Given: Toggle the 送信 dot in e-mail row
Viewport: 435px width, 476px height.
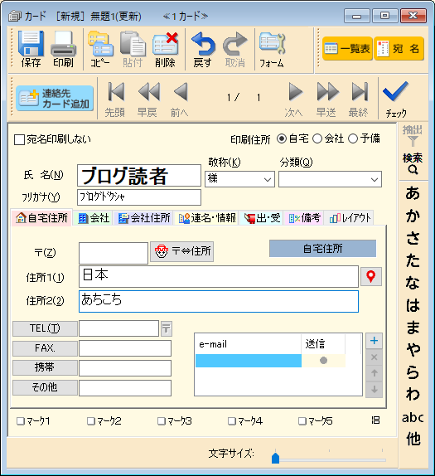Looking at the screenshot, I should (323, 361).
